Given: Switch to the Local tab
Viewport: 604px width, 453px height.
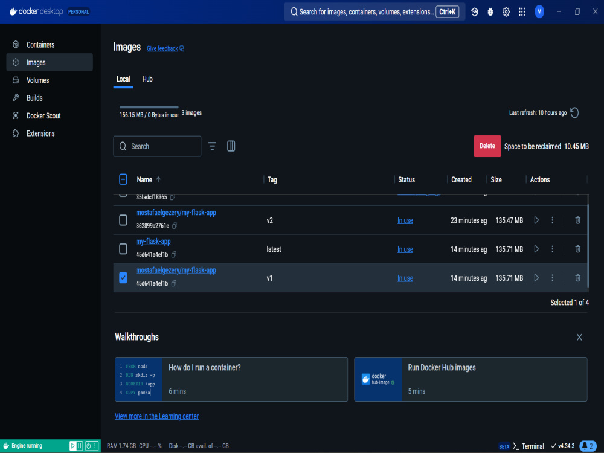Looking at the screenshot, I should pyautogui.click(x=123, y=79).
